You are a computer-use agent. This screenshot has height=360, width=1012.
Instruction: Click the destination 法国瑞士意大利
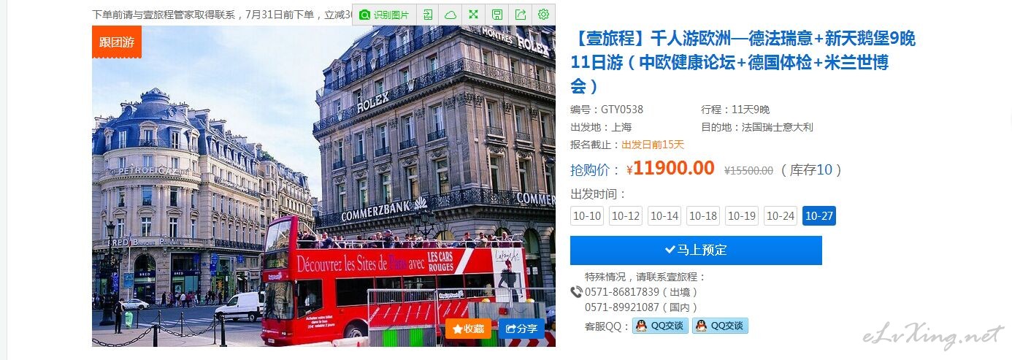[x=777, y=127]
